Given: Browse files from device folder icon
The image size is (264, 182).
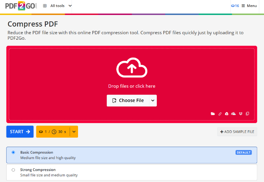Looking at the screenshot, I should click(213, 114).
